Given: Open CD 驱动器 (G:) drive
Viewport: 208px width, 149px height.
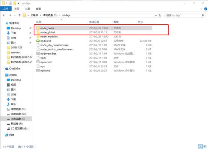Looking at the screenshot, I should click(x=19, y=128).
